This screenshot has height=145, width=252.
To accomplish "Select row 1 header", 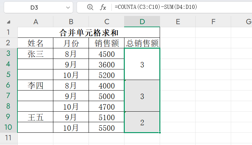I will pyautogui.click(x=9, y=33).
